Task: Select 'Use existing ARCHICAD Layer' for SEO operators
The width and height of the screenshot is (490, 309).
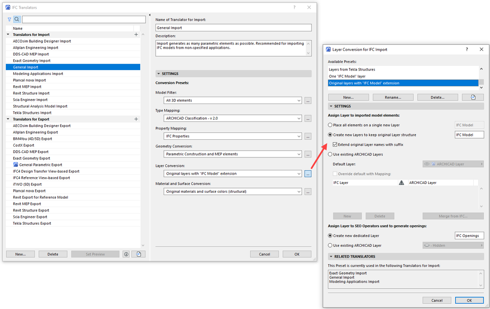Action: tap(330, 245)
